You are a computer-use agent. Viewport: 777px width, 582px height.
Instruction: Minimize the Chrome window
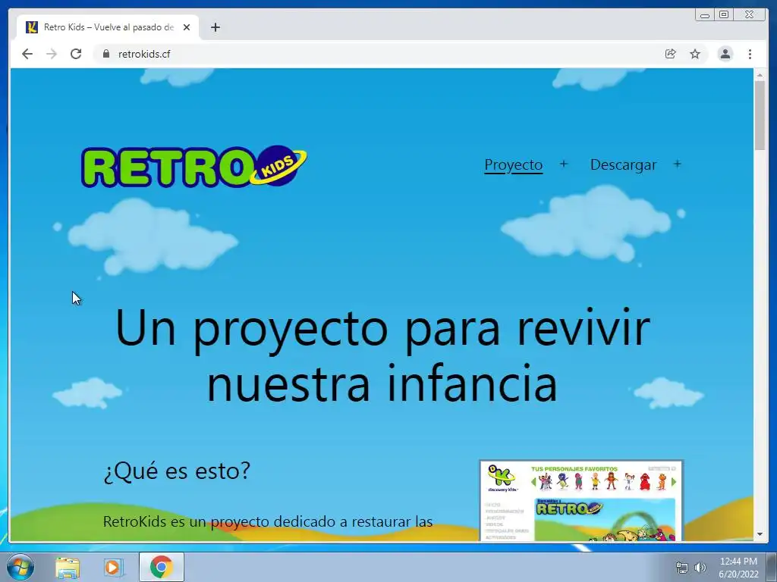[705, 15]
